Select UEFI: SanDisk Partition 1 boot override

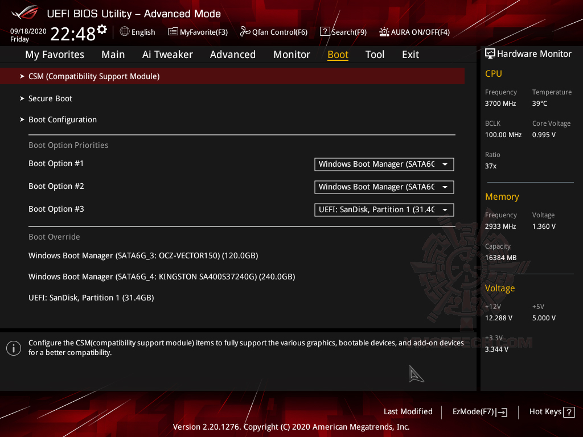pyautogui.click(x=91, y=297)
